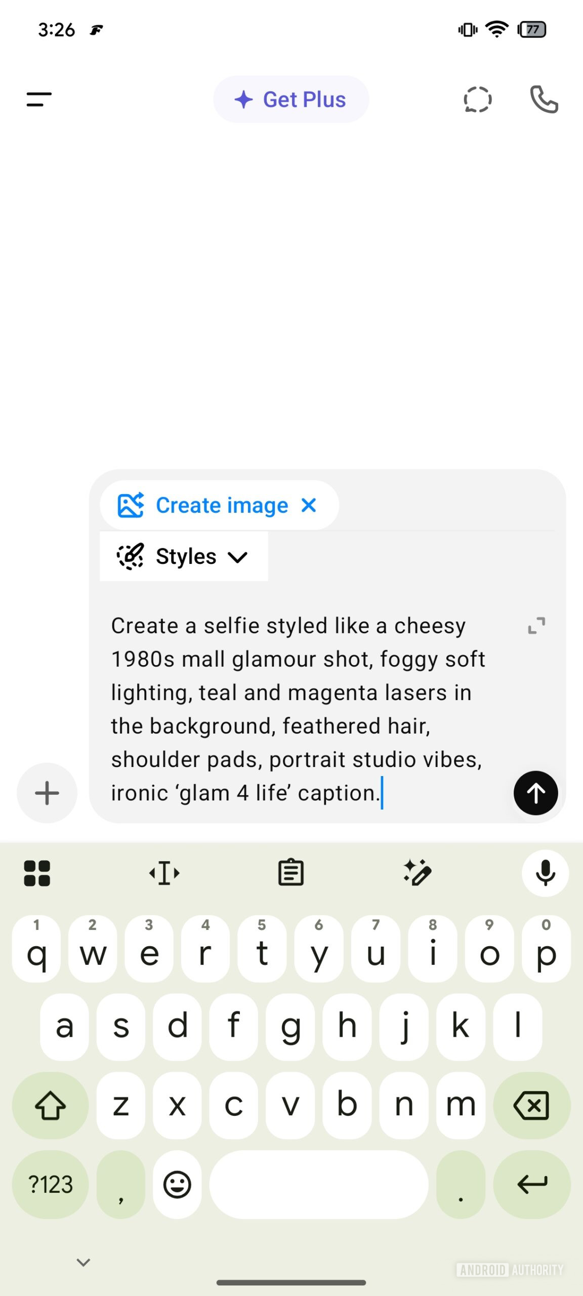
Task: Tap the Get Plus upgrade button
Action: coord(291,99)
